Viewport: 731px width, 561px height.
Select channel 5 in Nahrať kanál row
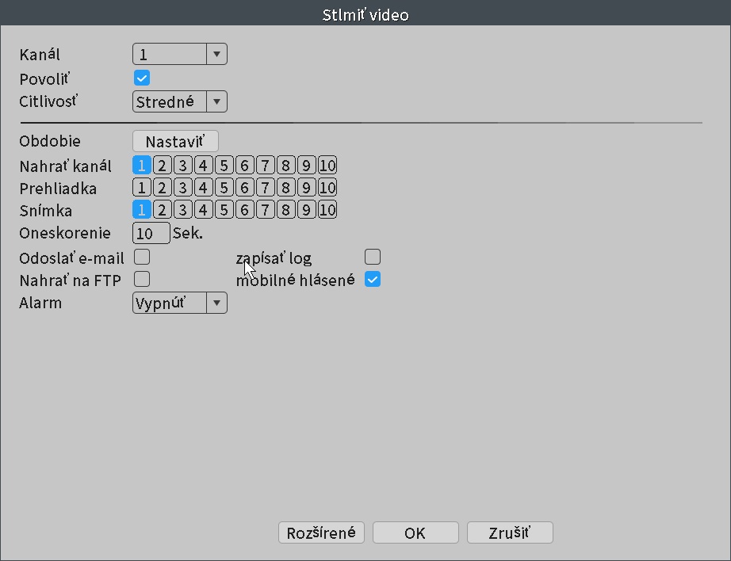[224, 166]
